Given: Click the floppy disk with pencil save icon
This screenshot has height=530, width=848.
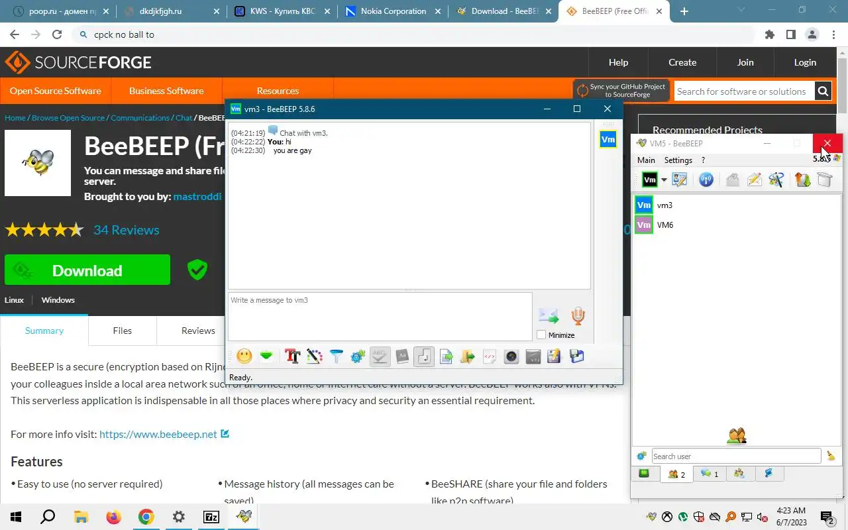Looking at the screenshot, I should [x=555, y=356].
